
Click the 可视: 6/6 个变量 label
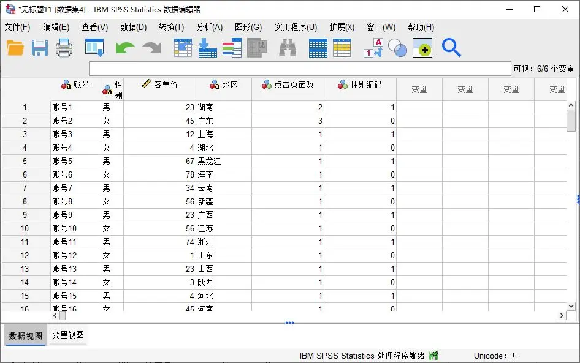point(543,69)
